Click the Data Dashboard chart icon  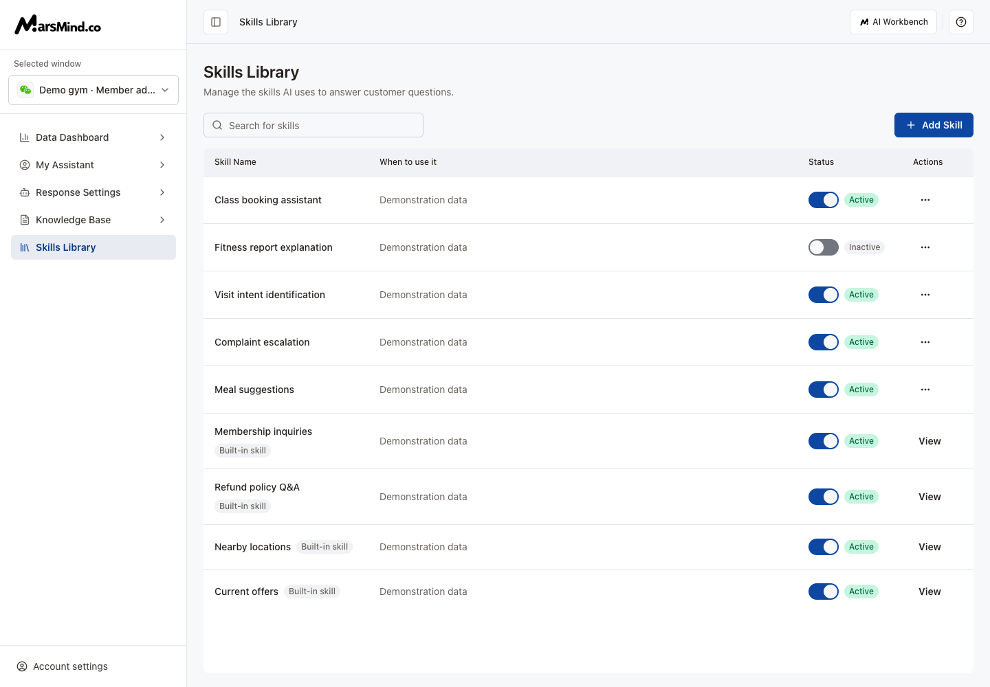pos(25,137)
